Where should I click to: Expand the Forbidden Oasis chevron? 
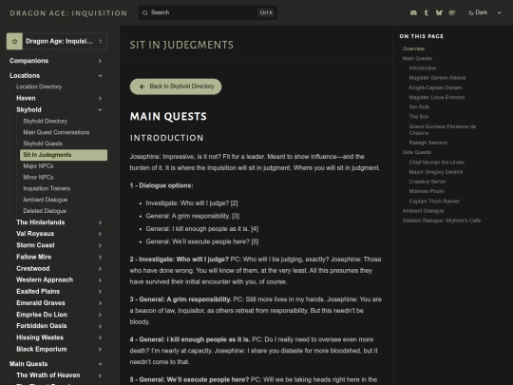[100, 326]
